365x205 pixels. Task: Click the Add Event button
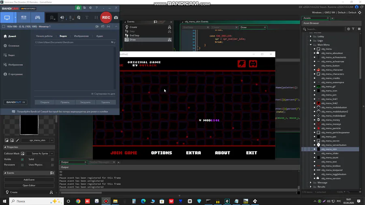[29, 179]
